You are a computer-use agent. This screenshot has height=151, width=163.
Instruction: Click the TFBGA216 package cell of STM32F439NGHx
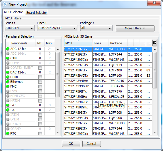(118, 86)
